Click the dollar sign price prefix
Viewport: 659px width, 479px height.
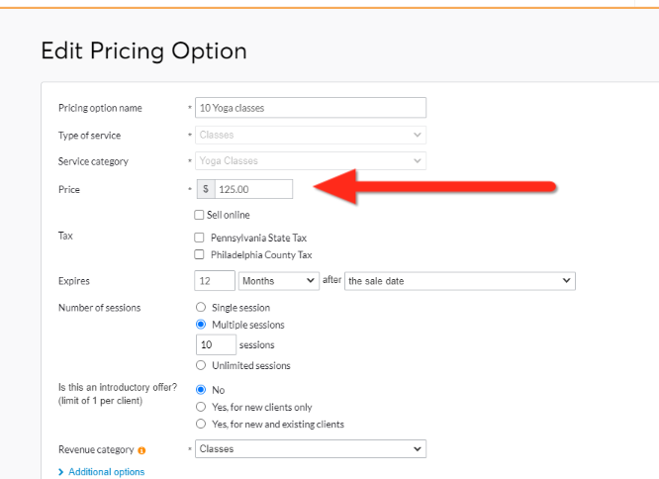click(204, 188)
